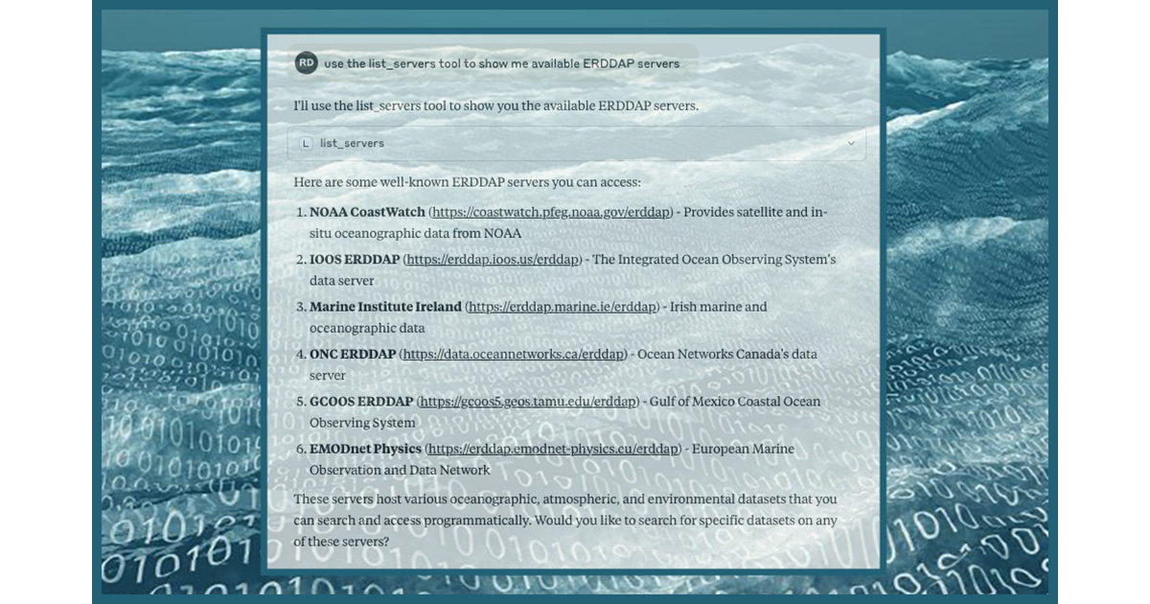Click the bold GCOOS ERDDAP heading

click(361, 402)
